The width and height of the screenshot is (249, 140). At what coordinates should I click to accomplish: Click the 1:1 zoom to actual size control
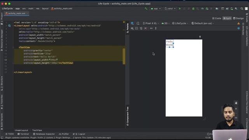click(236, 117)
